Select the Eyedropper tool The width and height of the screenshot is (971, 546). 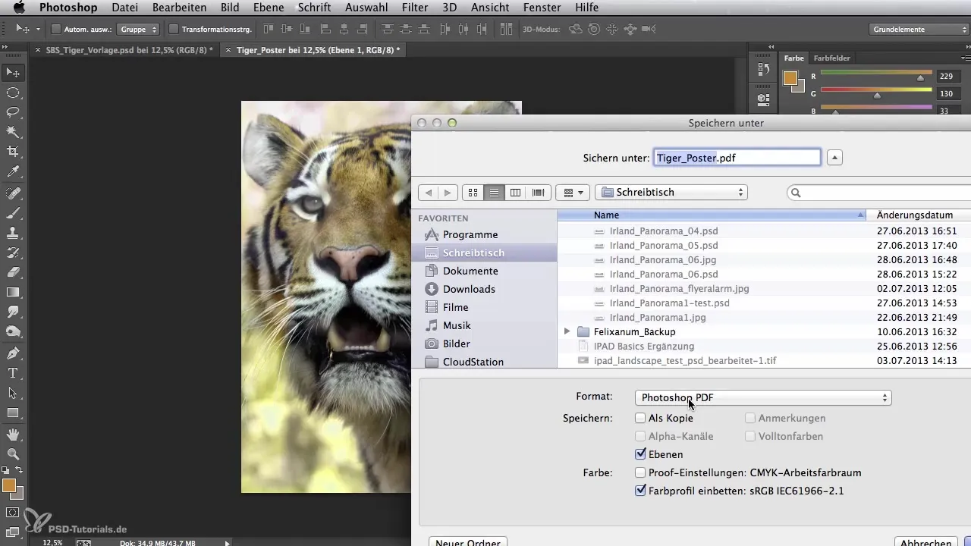[13, 172]
